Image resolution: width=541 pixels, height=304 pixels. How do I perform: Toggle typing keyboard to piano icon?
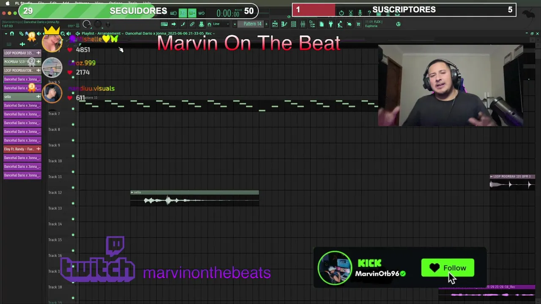(x=164, y=24)
